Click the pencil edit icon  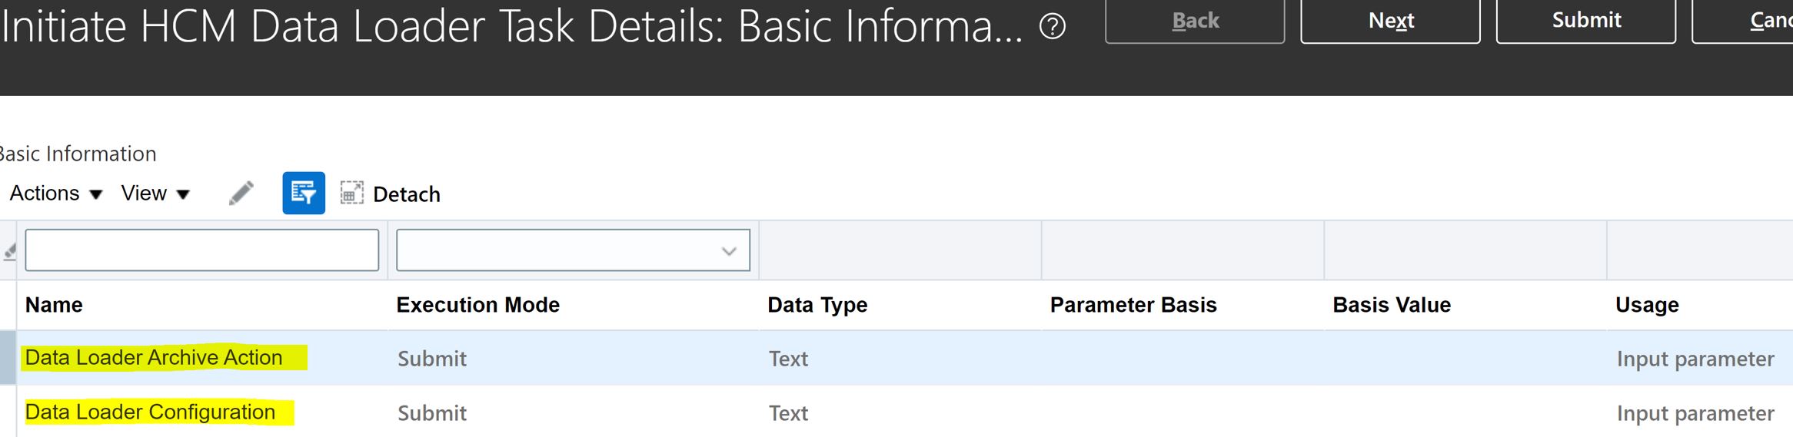point(241,194)
